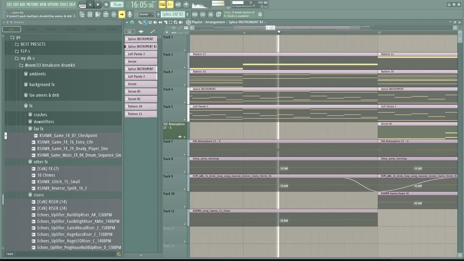Select the Slice tool in Playlist toolbar
Screen dimensions: 464x261
165,22
